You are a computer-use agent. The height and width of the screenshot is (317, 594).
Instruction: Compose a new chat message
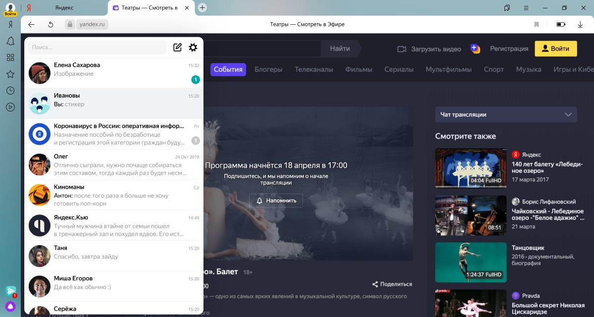pos(177,48)
